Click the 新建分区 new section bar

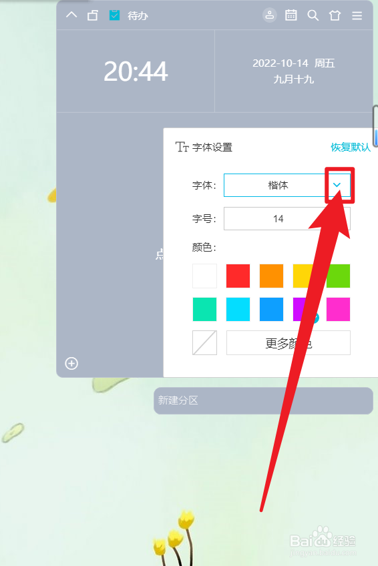[x=263, y=400]
